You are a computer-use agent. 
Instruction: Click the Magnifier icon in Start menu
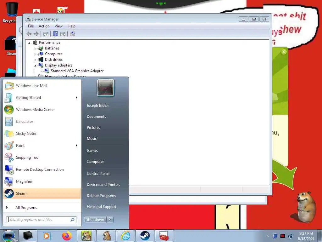click(x=9, y=181)
